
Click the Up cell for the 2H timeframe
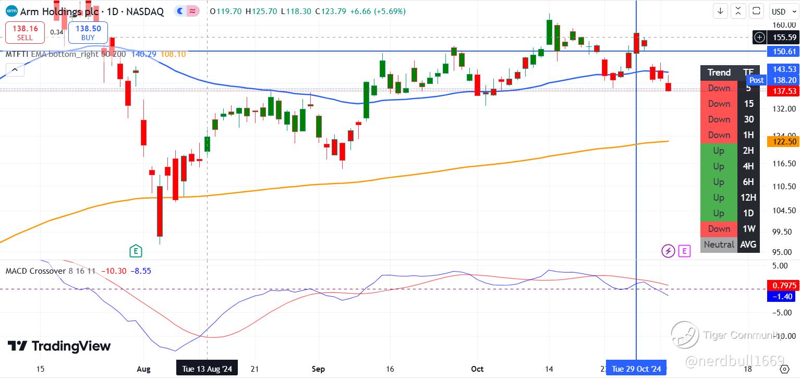point(719,151)
